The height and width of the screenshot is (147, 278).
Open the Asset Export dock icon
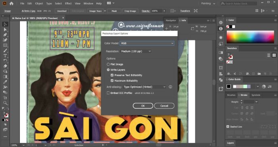click(221, 89)
